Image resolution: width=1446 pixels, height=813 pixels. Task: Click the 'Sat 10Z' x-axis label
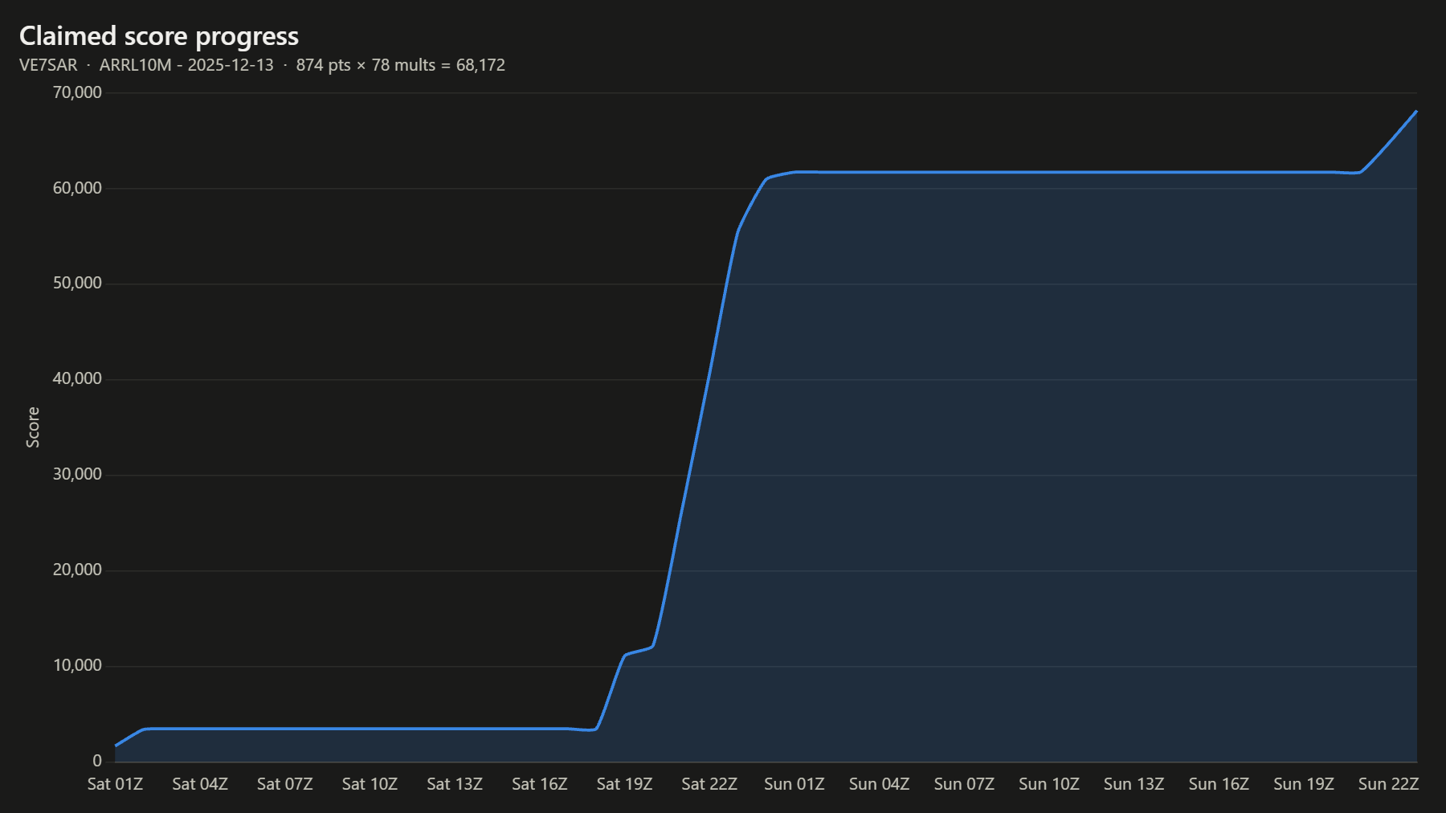tap(370, 784)
